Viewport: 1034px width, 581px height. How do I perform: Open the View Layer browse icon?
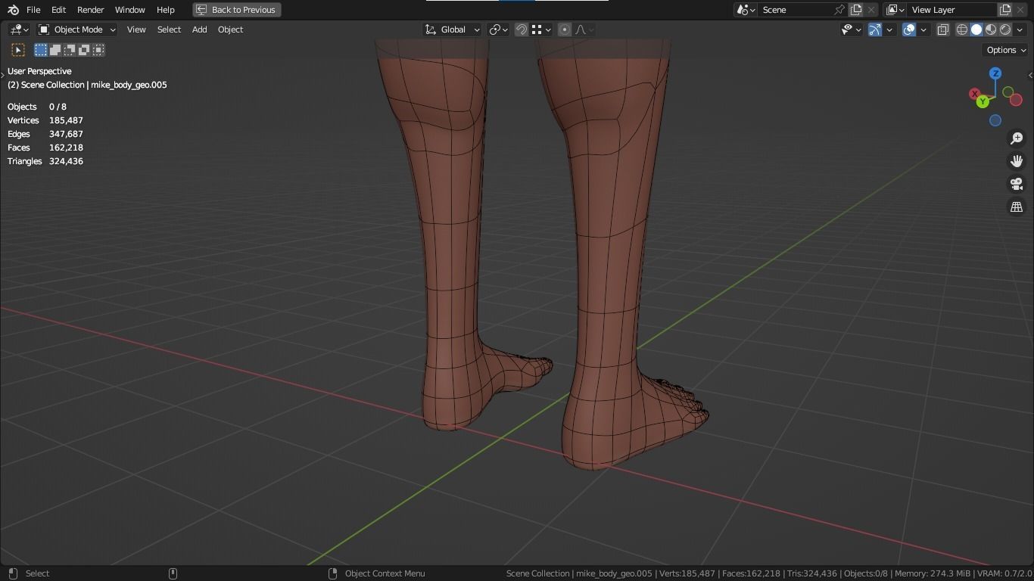point(895,10)
